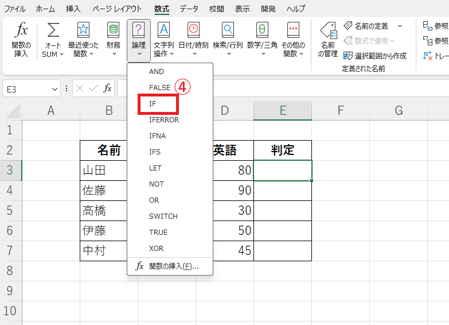The width and height of the screenshot is (449, 325).
Task: Click 選択範囲から作成 icon
Action: pos(348,56)
